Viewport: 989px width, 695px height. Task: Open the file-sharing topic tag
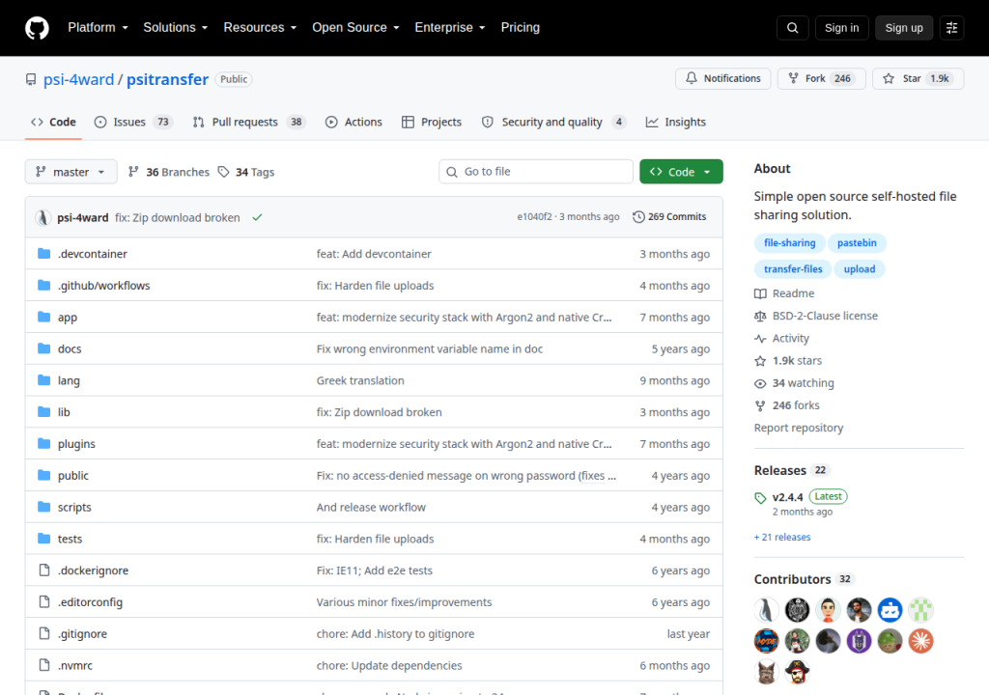point(790,243)
